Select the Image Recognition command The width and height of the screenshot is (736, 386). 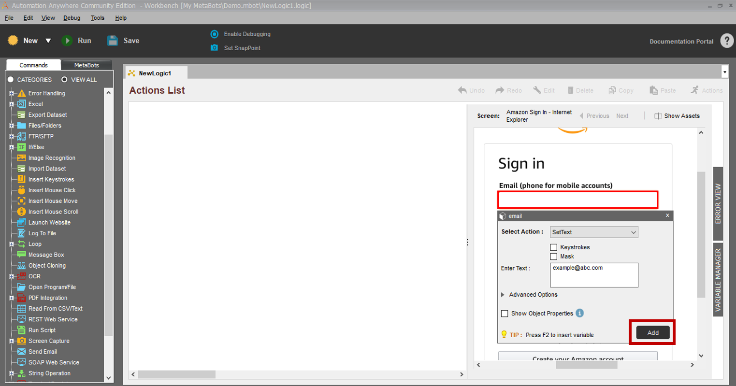tap(52, 157)
